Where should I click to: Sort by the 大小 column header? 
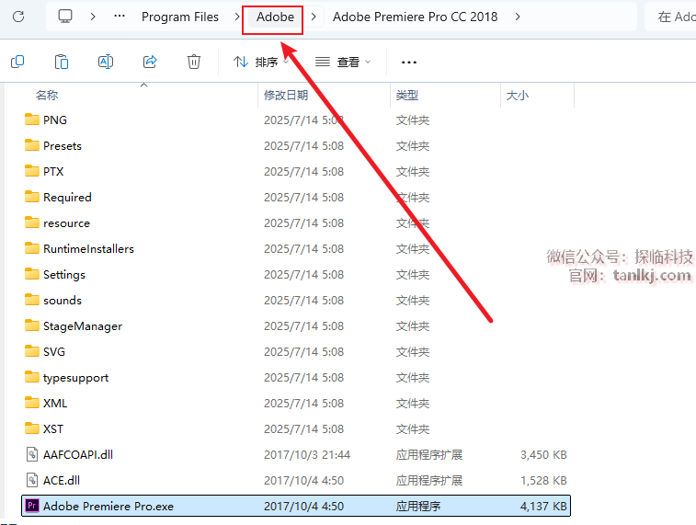[515, 95]
